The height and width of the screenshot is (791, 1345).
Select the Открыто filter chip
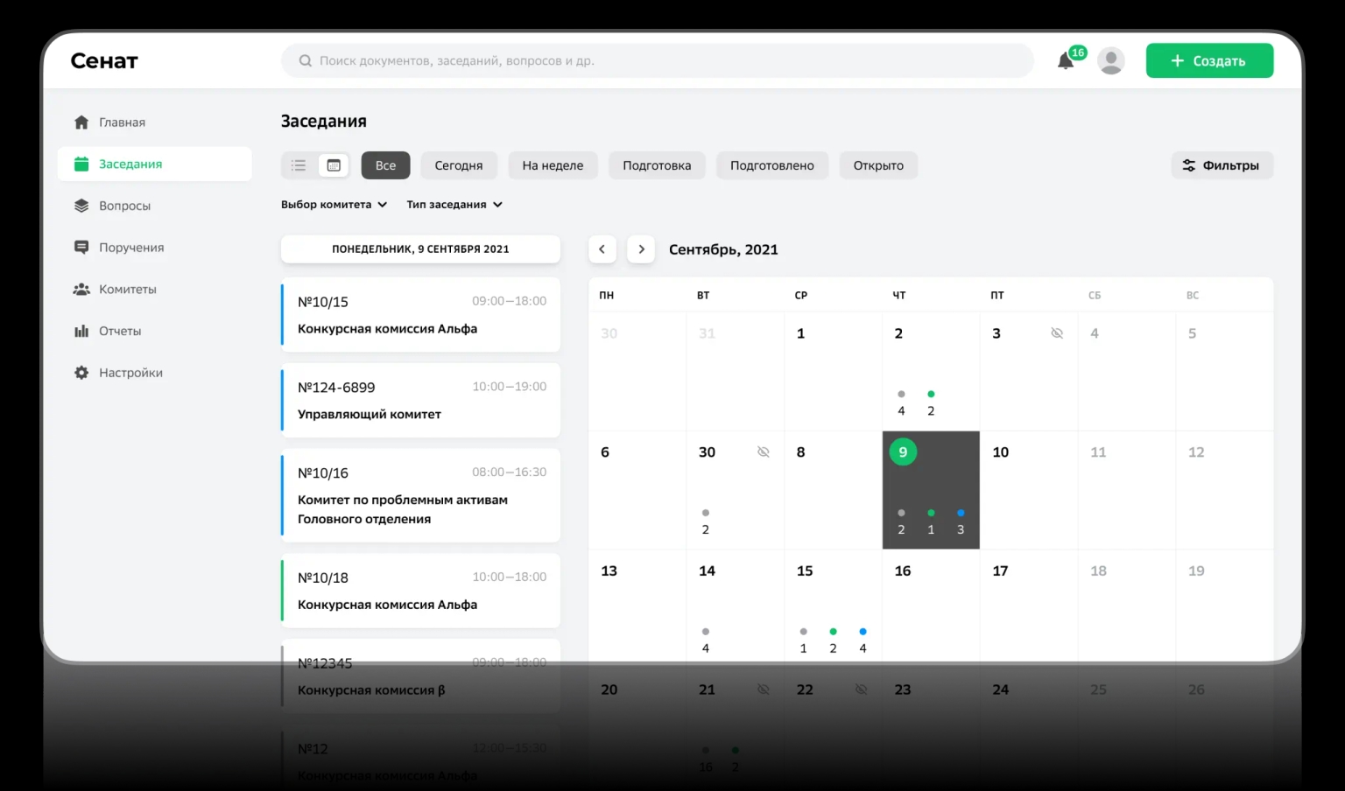point(878,165)
